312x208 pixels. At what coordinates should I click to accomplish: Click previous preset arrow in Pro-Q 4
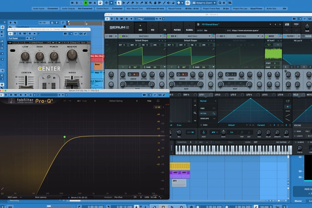pos(95,101)
